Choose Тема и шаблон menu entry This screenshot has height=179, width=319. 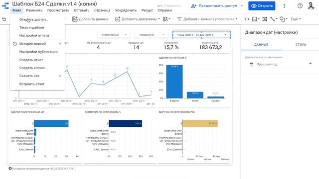(37, 27)
